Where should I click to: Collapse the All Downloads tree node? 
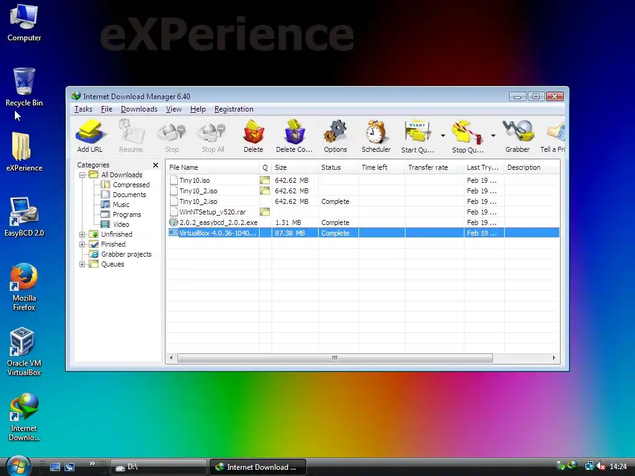tap(82, 175)
